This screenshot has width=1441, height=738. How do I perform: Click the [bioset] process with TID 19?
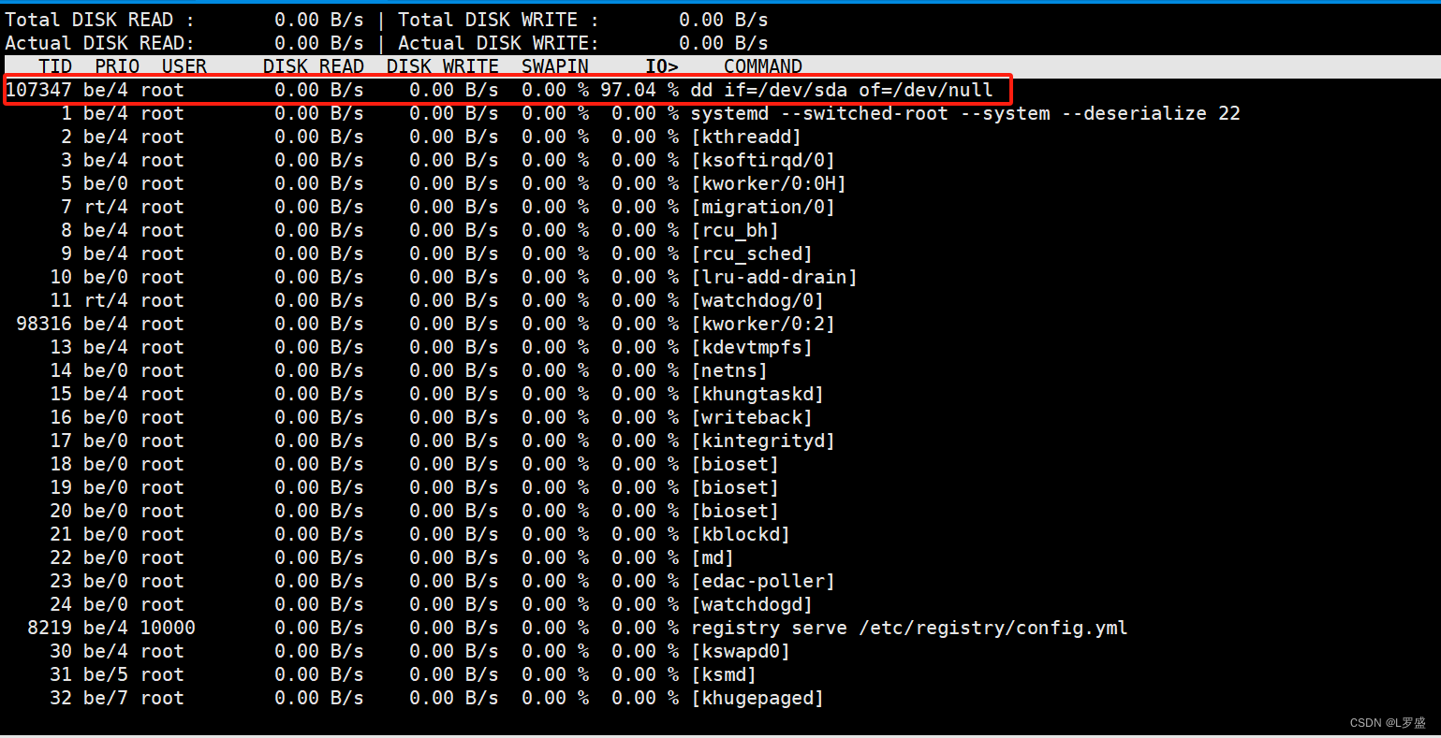tap(735, 487)
